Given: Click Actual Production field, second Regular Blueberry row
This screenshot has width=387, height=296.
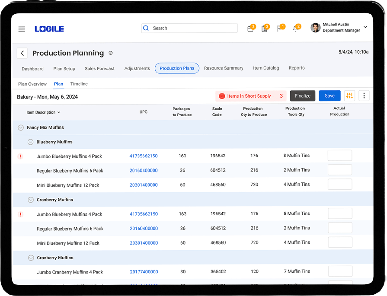Looking at the screenshot, I should coord(340,228).
